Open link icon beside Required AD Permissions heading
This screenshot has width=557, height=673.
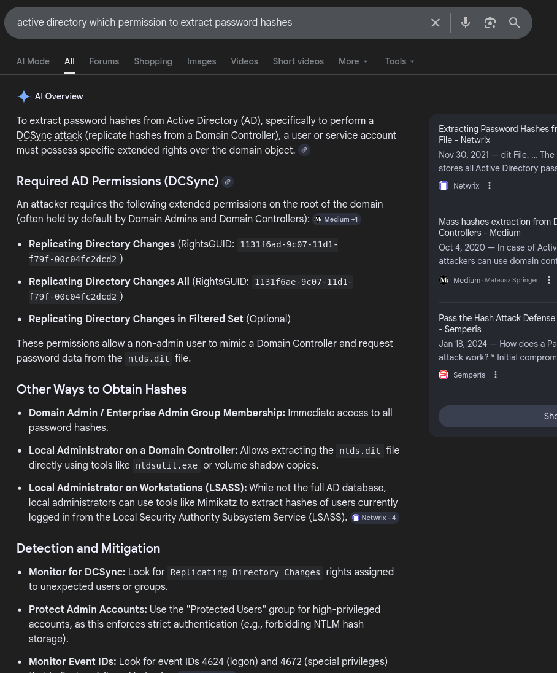point(228,182)
